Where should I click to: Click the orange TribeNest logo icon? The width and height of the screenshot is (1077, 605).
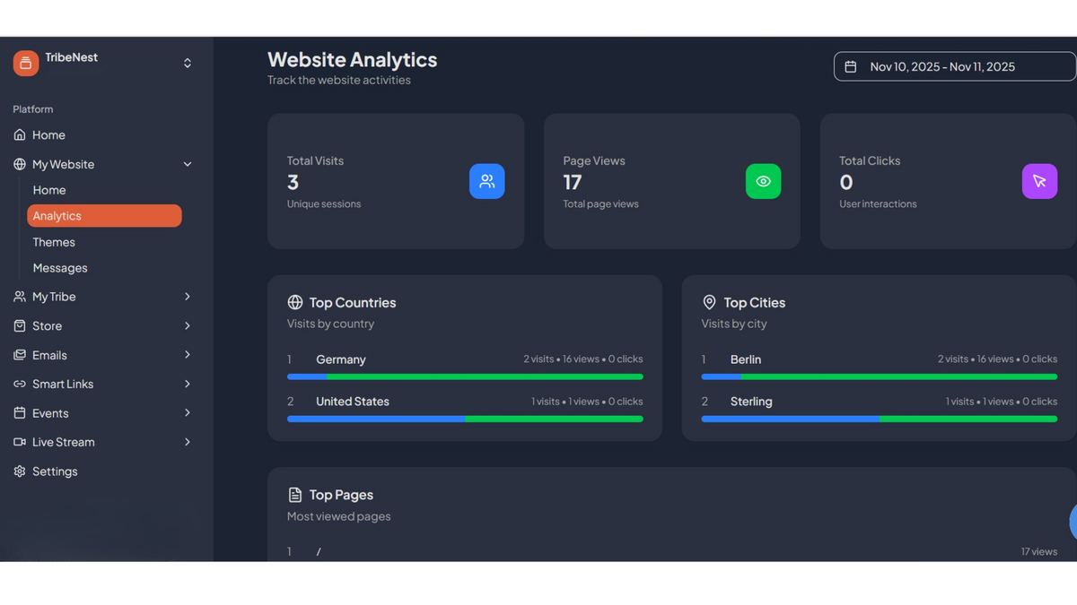pyautogui.click(x=26, y=63)
